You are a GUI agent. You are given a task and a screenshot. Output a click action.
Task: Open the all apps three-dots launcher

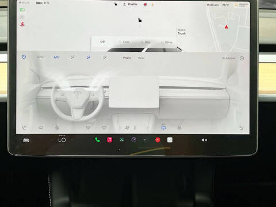(x=145, y=140)
